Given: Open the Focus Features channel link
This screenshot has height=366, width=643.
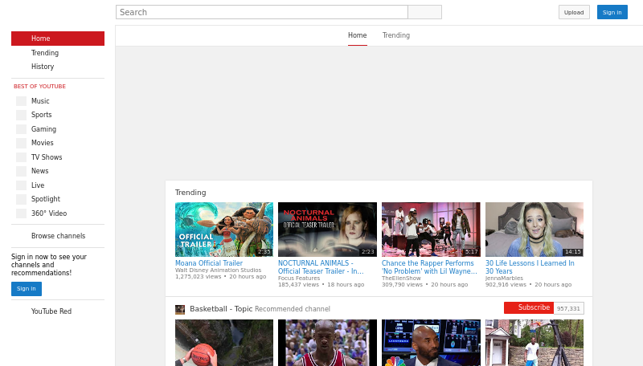Looking at the screenshot, I should pos(299,278).
